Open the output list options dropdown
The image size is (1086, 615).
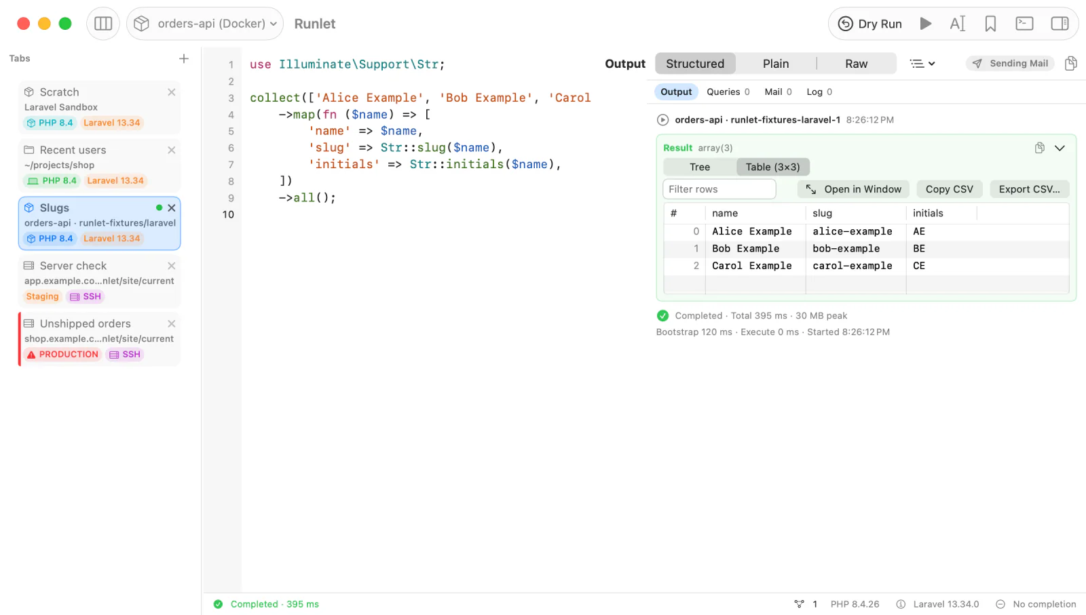tap(922, 64)
